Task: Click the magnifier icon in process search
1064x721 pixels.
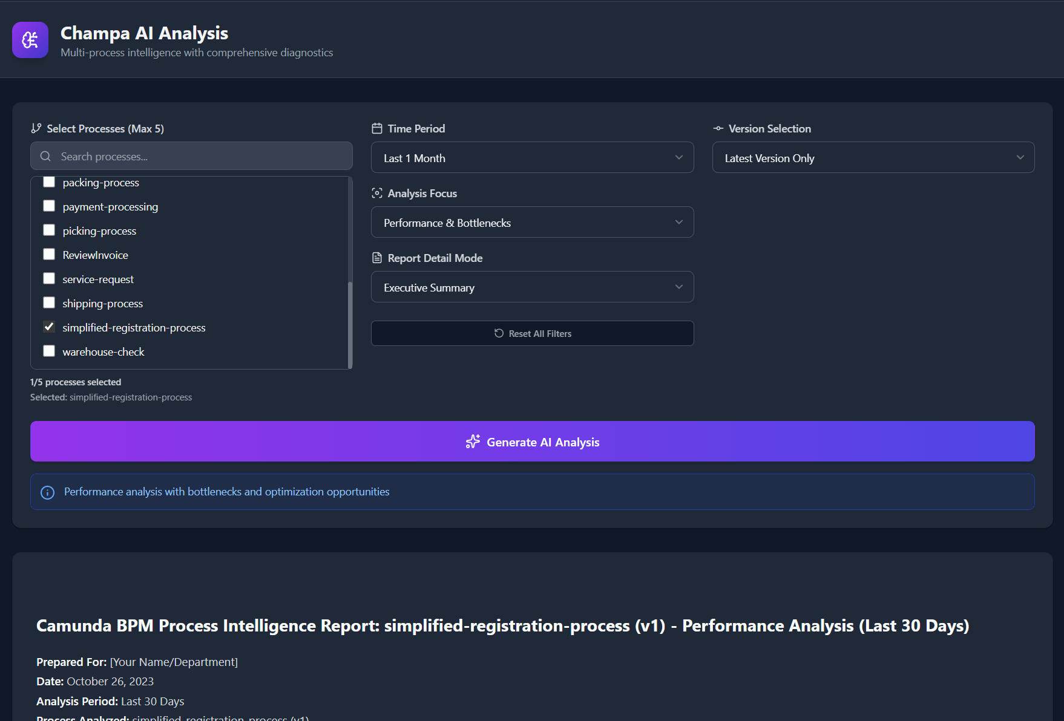Action: [45, 156]
